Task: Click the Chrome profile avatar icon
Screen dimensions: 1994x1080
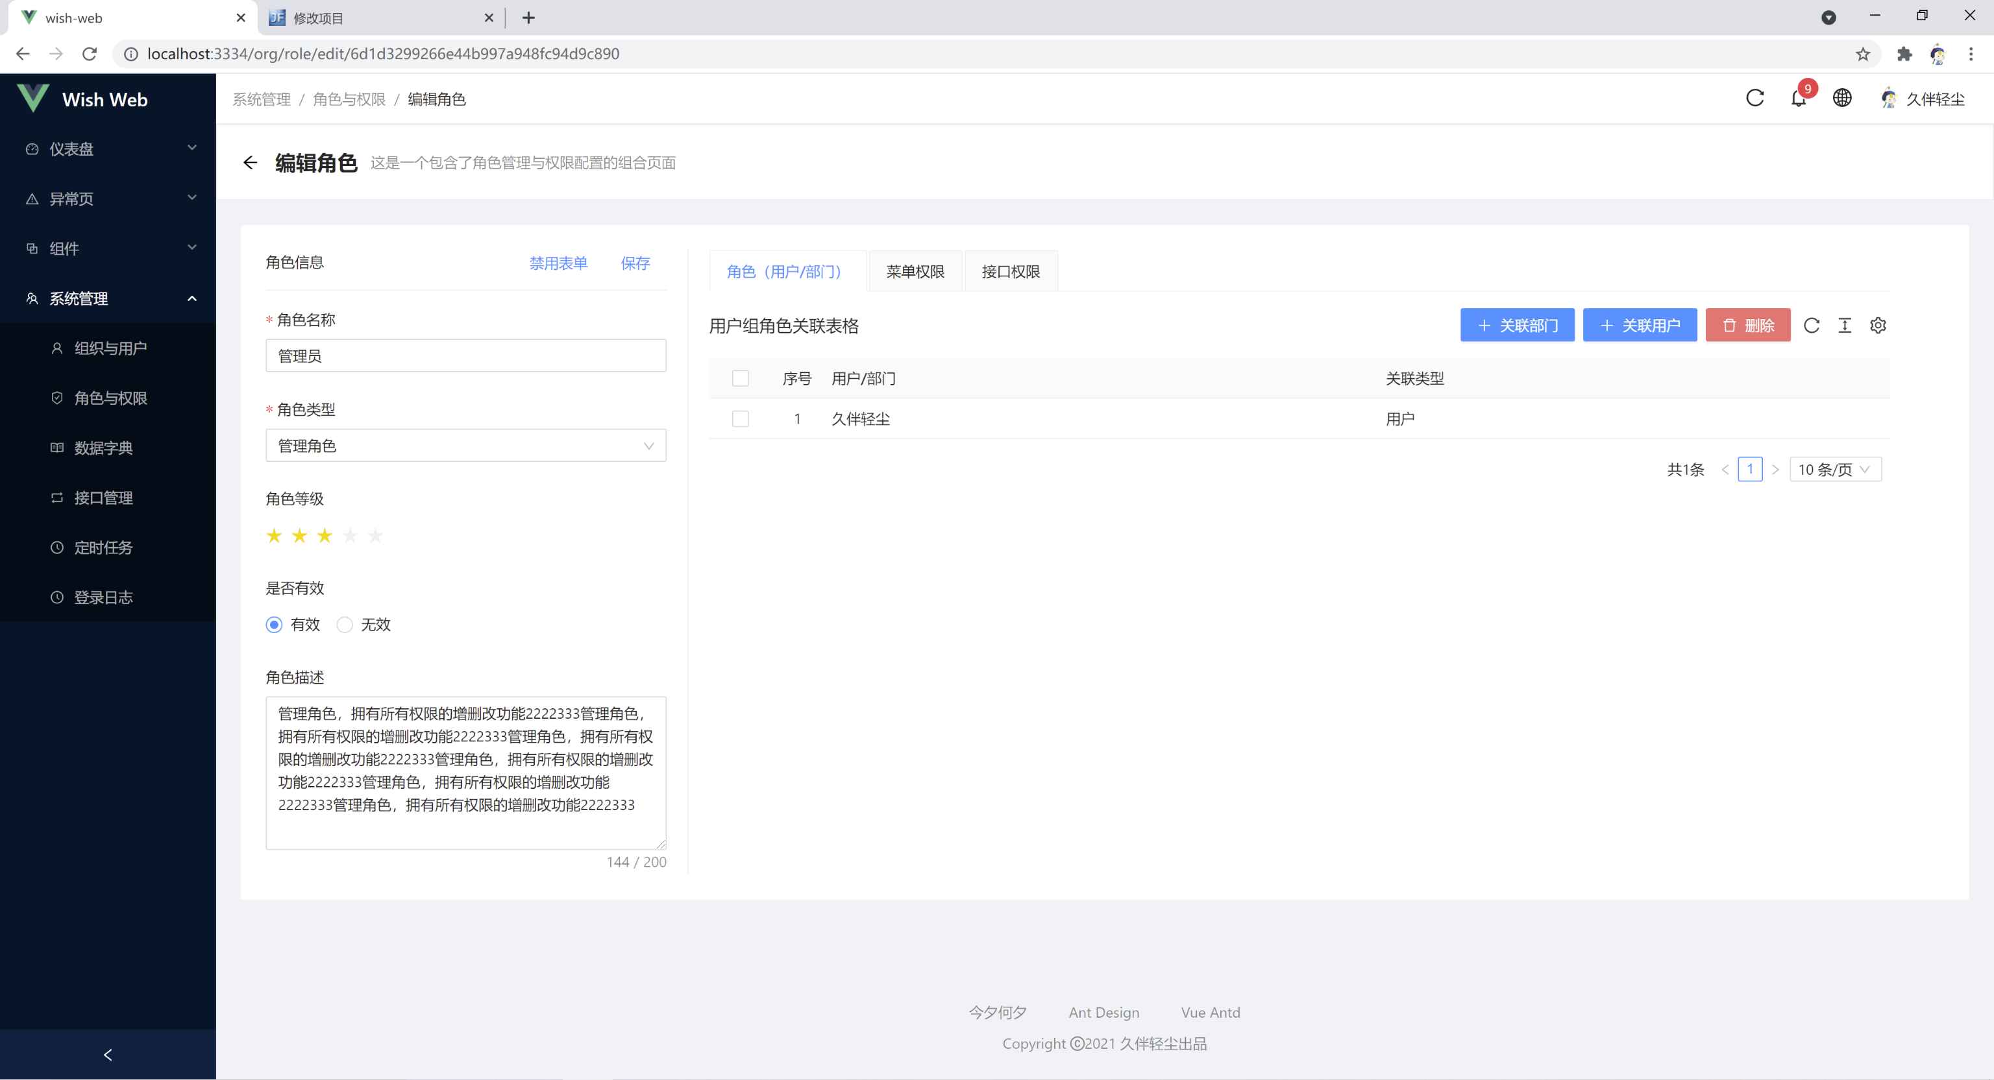Action: [x=1938, y=54]
